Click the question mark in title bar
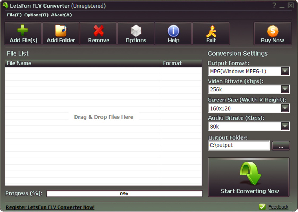Viewport: 298px width, 212px height. (274, 6)
